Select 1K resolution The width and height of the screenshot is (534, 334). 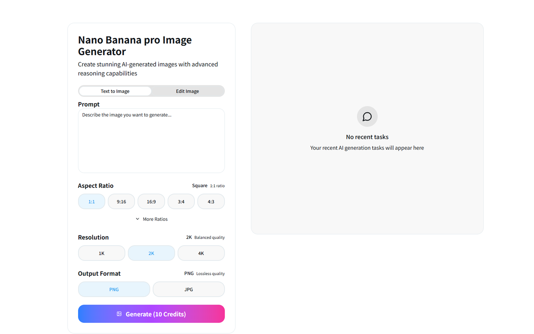pos(101,253)
